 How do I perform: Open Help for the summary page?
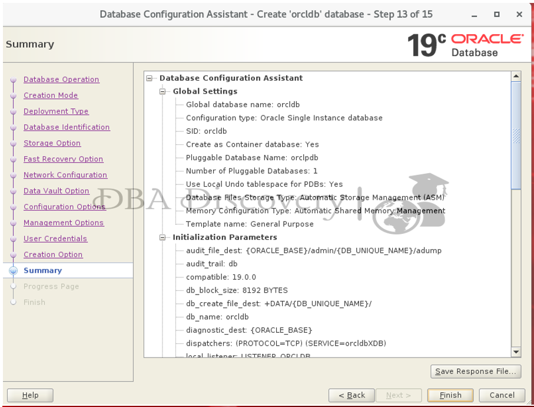point(30,395)
